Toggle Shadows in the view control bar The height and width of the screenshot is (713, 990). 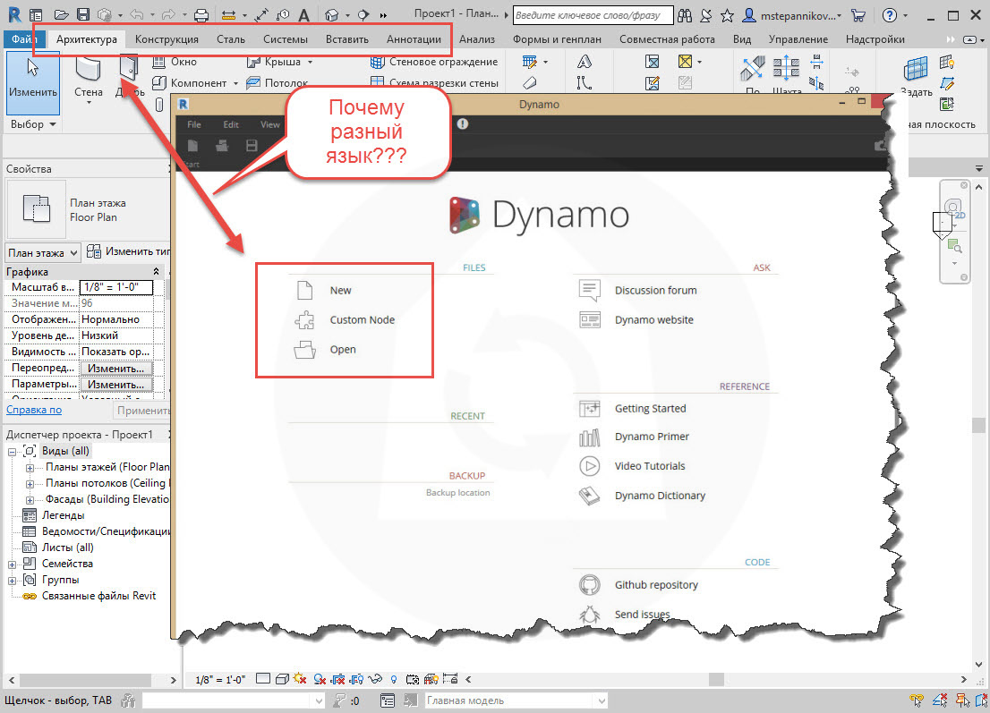tap(320, 679)
